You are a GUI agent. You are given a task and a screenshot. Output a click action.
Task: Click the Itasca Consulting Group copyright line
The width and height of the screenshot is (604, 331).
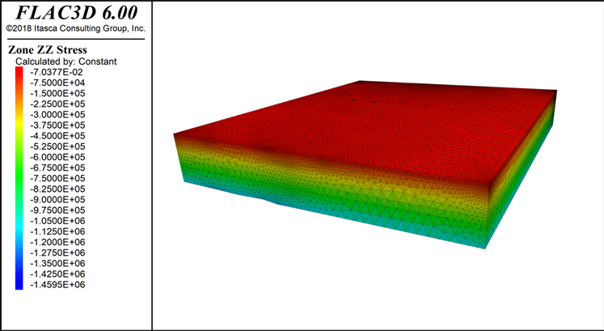tap(75, 28)
